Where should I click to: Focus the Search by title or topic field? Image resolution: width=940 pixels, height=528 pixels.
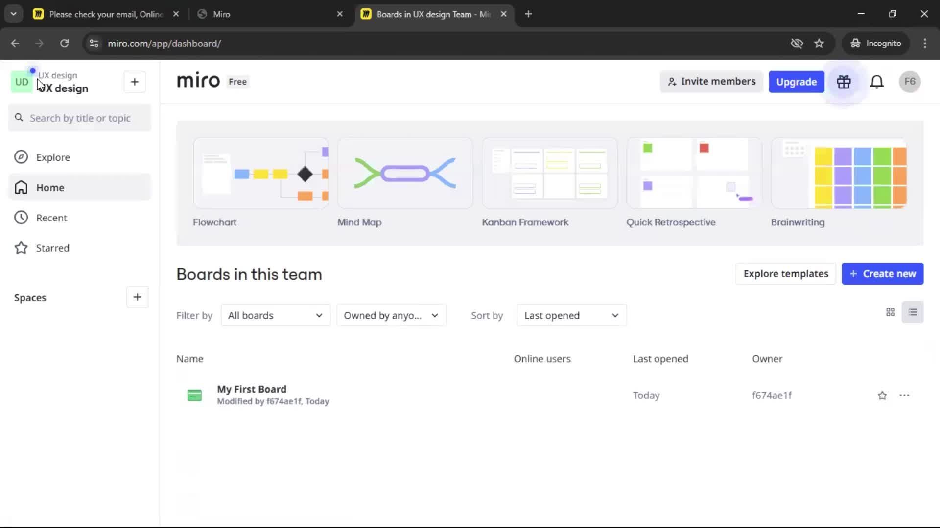pyautogui.click(x=80, y=118)
